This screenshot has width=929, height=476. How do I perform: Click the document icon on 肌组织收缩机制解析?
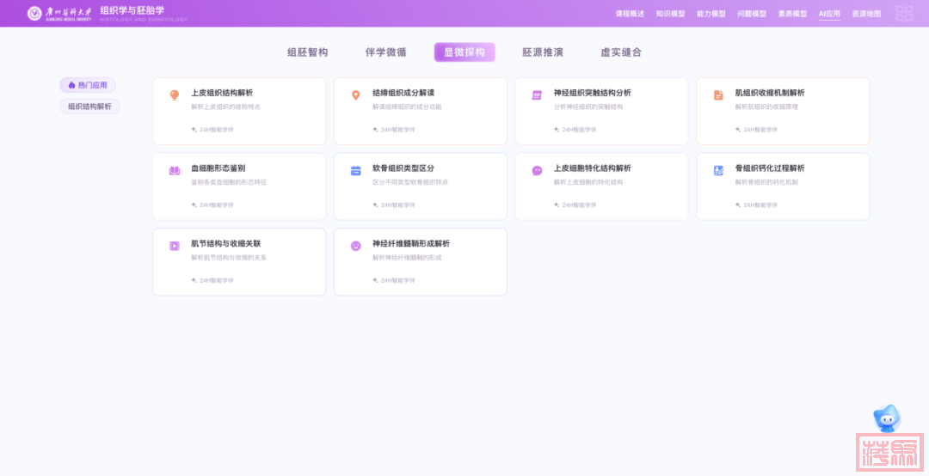tap(718, 95)
